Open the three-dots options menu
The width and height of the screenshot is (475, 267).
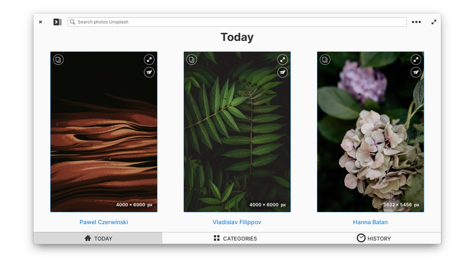[x=416, y=22]
